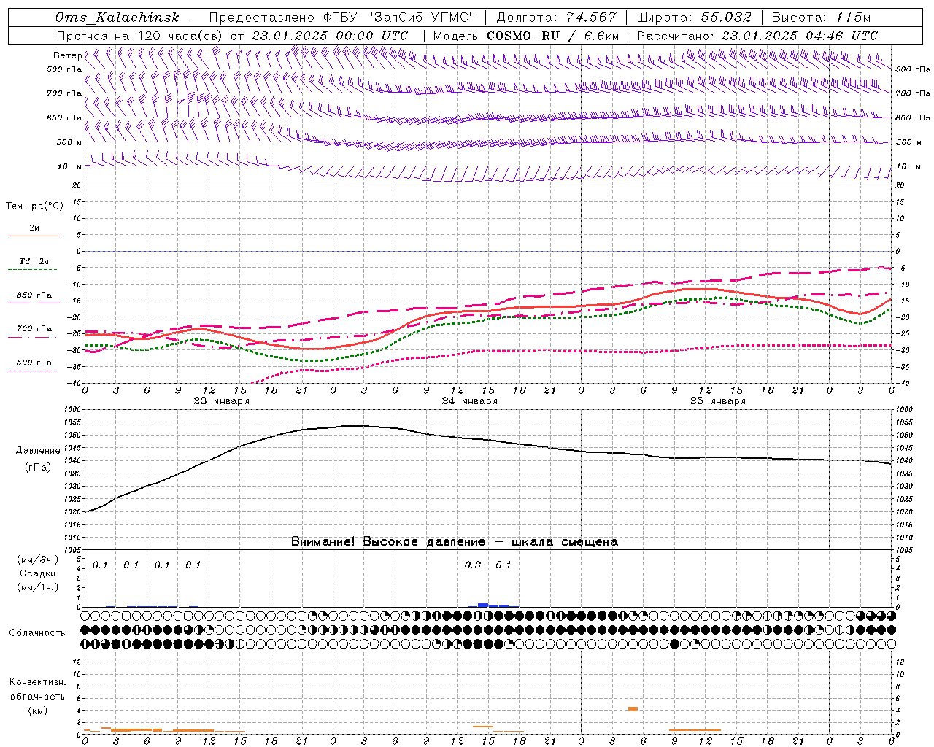Click the warning Внимание! Высокое давление – шкала смещена
934x747 pixels.
click(x=454, y=541)
